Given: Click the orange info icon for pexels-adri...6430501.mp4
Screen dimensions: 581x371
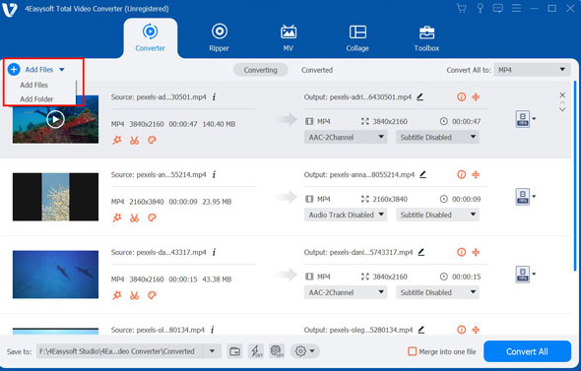Looking at the screenshot, I should coord(461,97).
